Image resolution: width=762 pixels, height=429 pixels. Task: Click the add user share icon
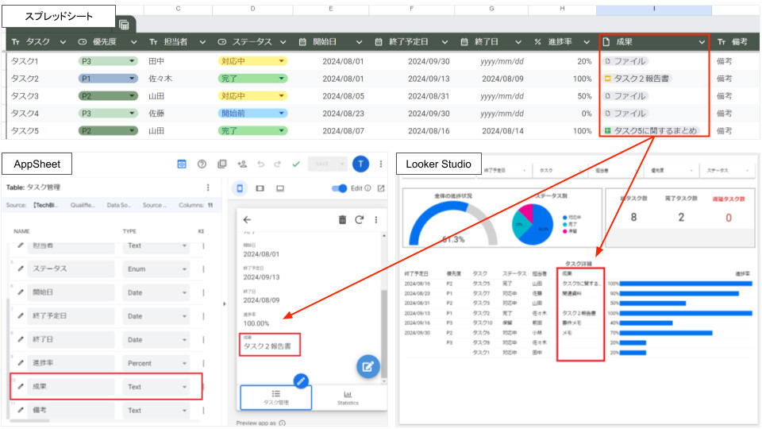coord(242,164)
